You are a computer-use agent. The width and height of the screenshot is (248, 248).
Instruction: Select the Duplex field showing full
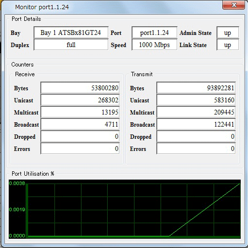[71, 45]
